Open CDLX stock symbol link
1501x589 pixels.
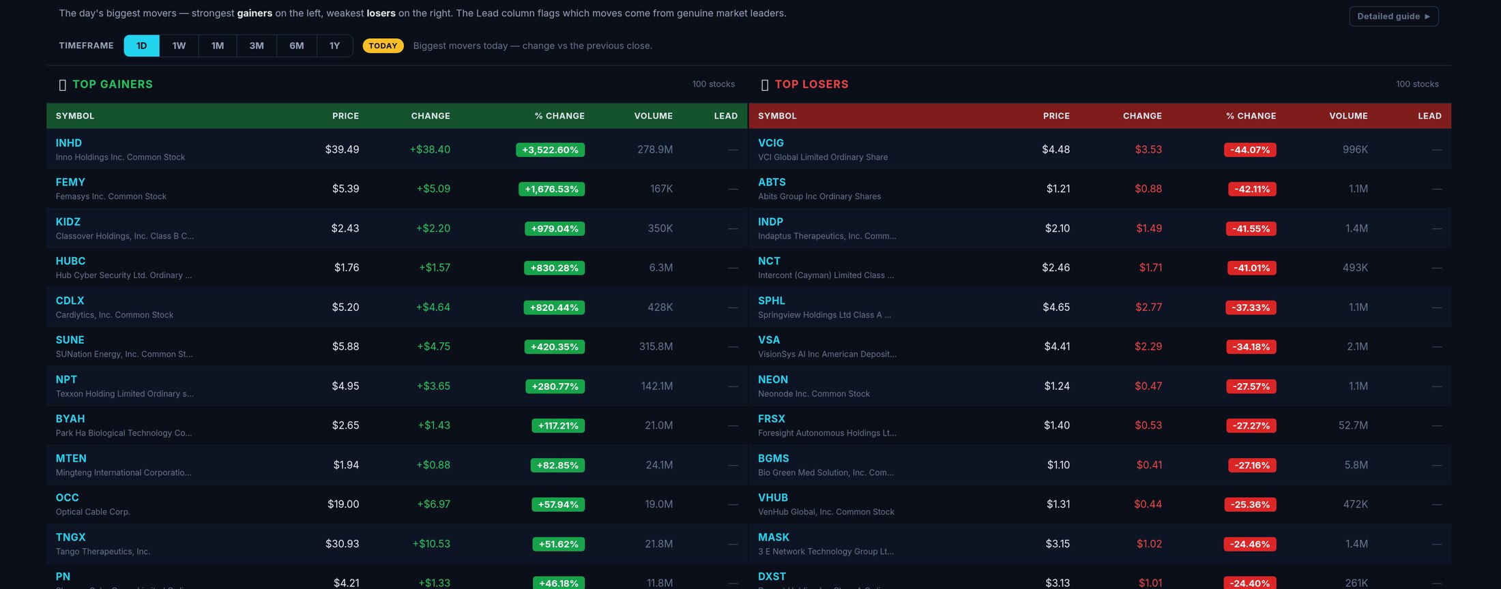[x=70, y=301]
